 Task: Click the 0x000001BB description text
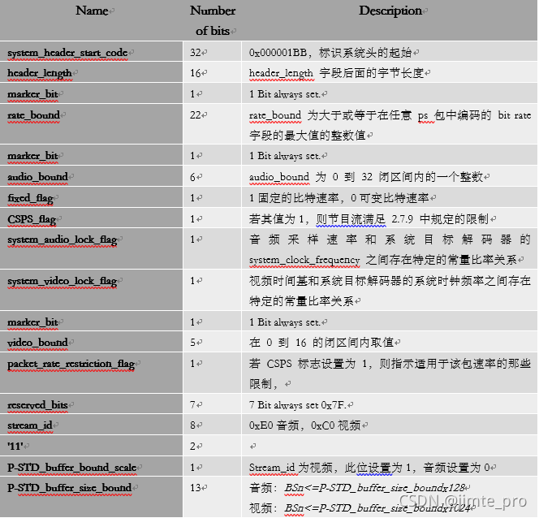(x=330, y=53)
